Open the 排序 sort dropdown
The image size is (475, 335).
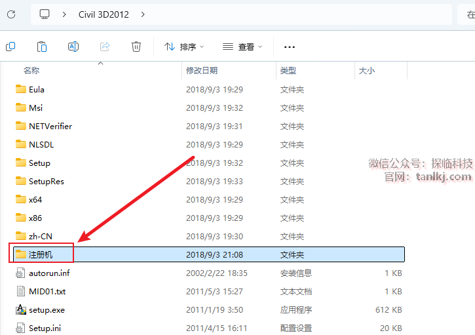tap(184, 47)
